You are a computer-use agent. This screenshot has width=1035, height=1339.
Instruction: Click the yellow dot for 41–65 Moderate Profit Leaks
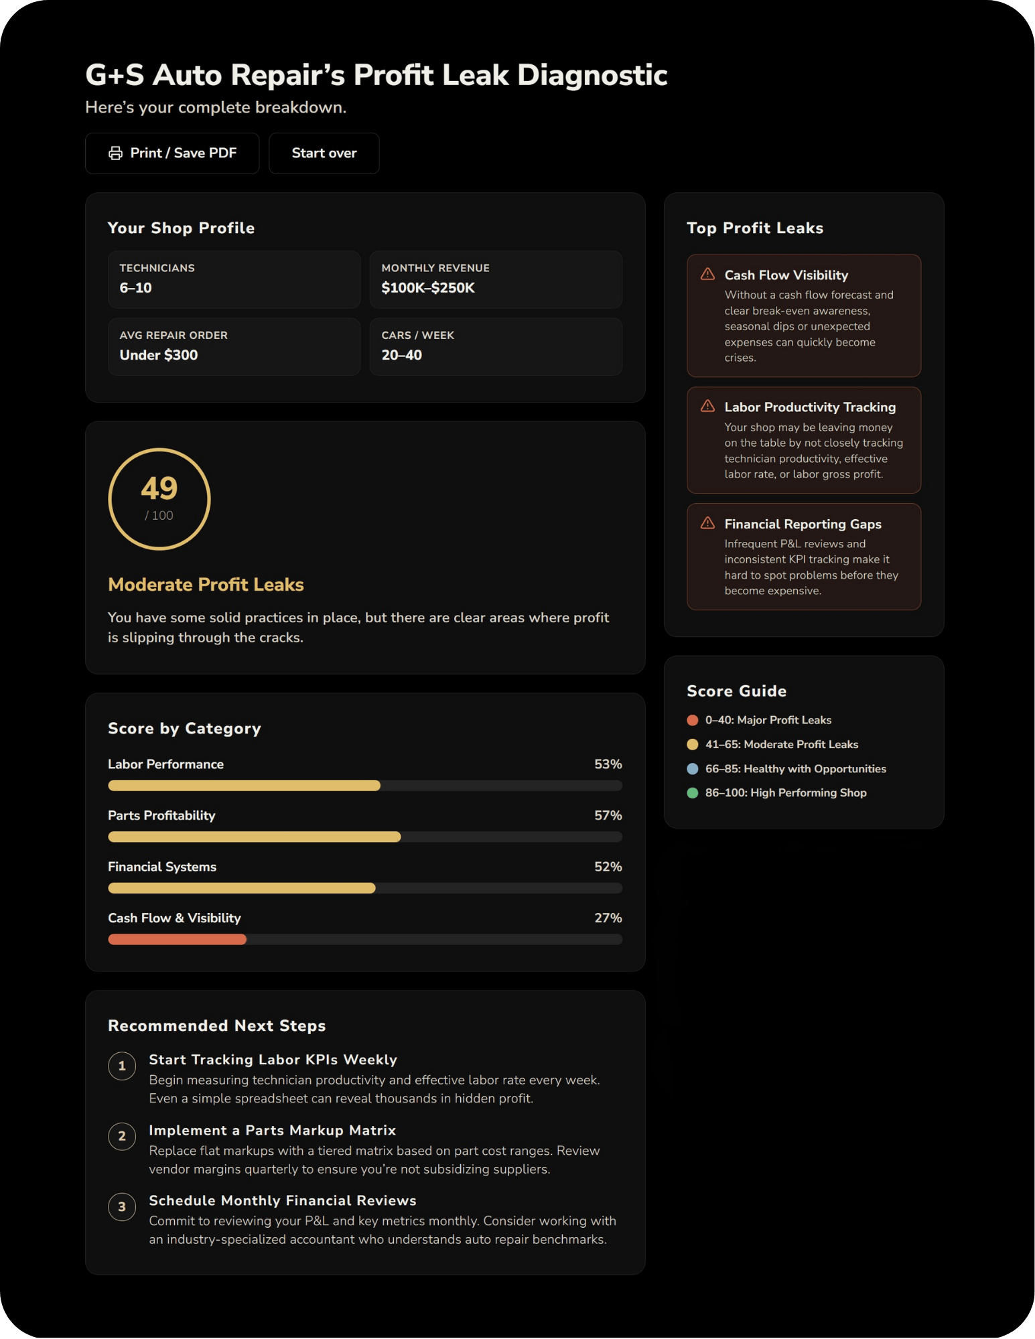click(x=693, y=744)
